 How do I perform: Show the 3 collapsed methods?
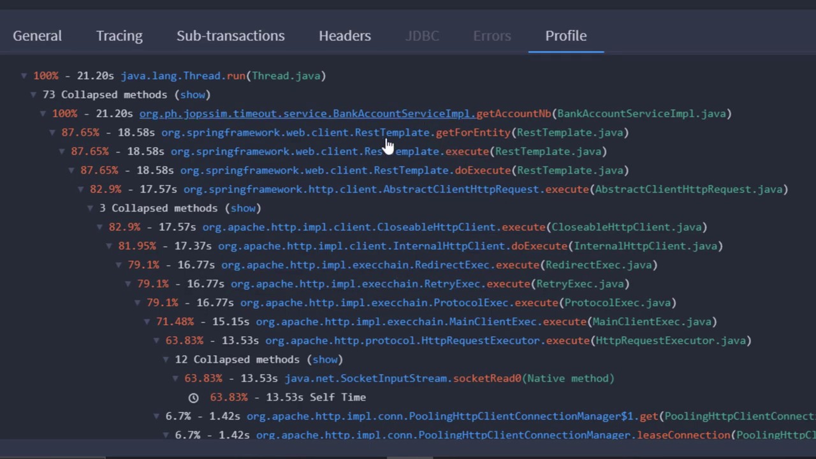(x=243, y=208)
